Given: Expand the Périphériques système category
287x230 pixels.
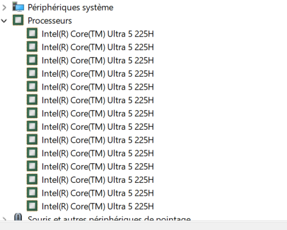Looking at the screenshot, I should coord(4,8).
